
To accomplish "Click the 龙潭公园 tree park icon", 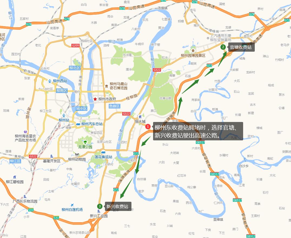I will click(85, 142).
